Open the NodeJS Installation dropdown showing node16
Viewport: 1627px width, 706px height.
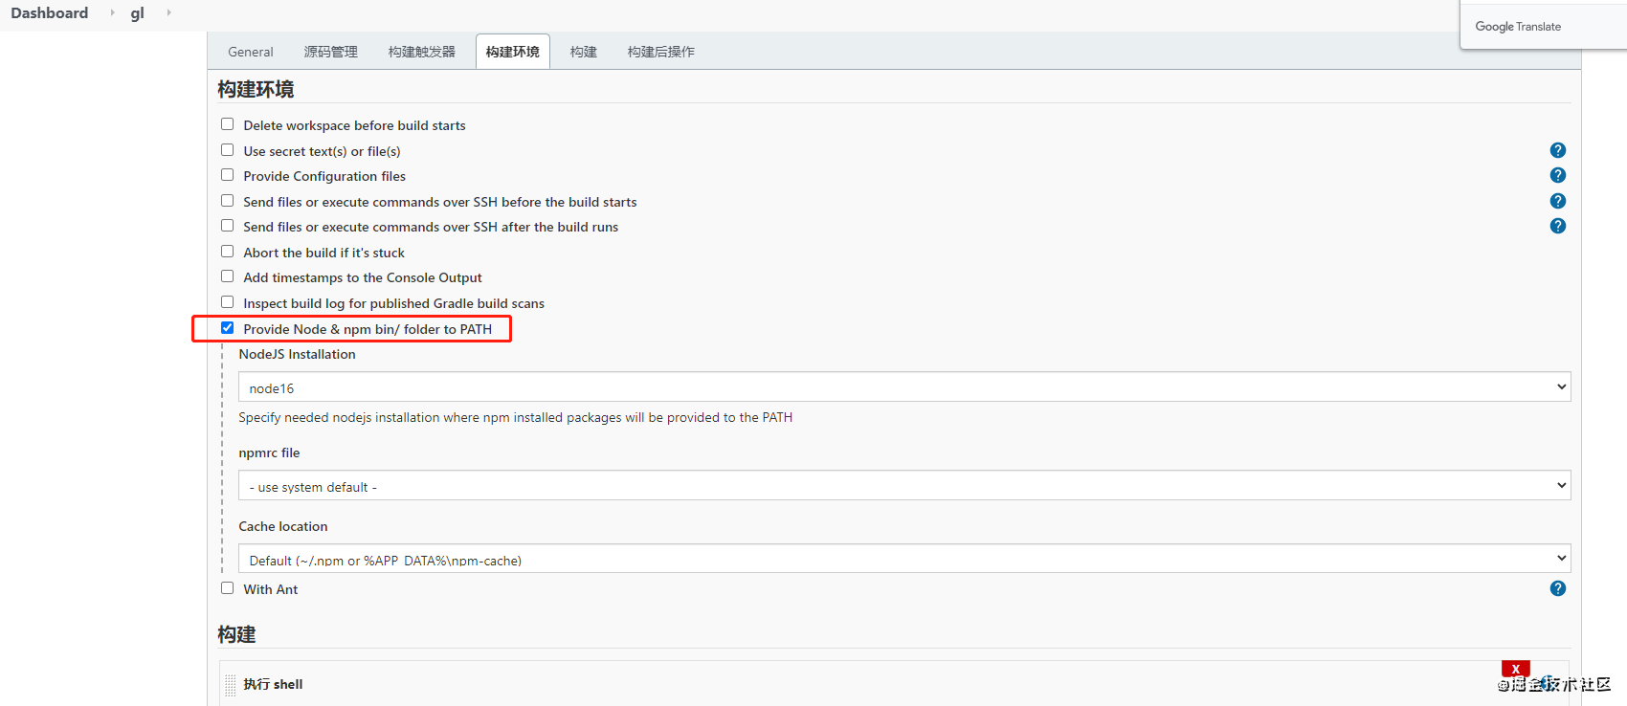coord(903,387)
